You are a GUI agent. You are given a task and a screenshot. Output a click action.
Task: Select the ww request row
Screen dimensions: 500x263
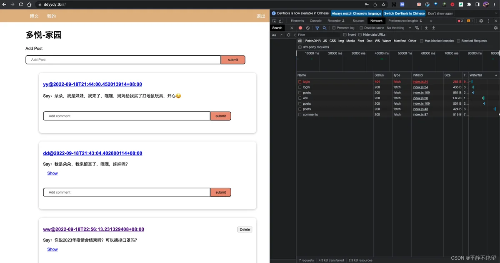[398, 98]
